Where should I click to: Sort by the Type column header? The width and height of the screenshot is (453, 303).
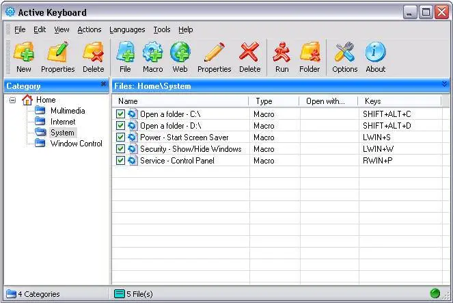tap(274, 101)
